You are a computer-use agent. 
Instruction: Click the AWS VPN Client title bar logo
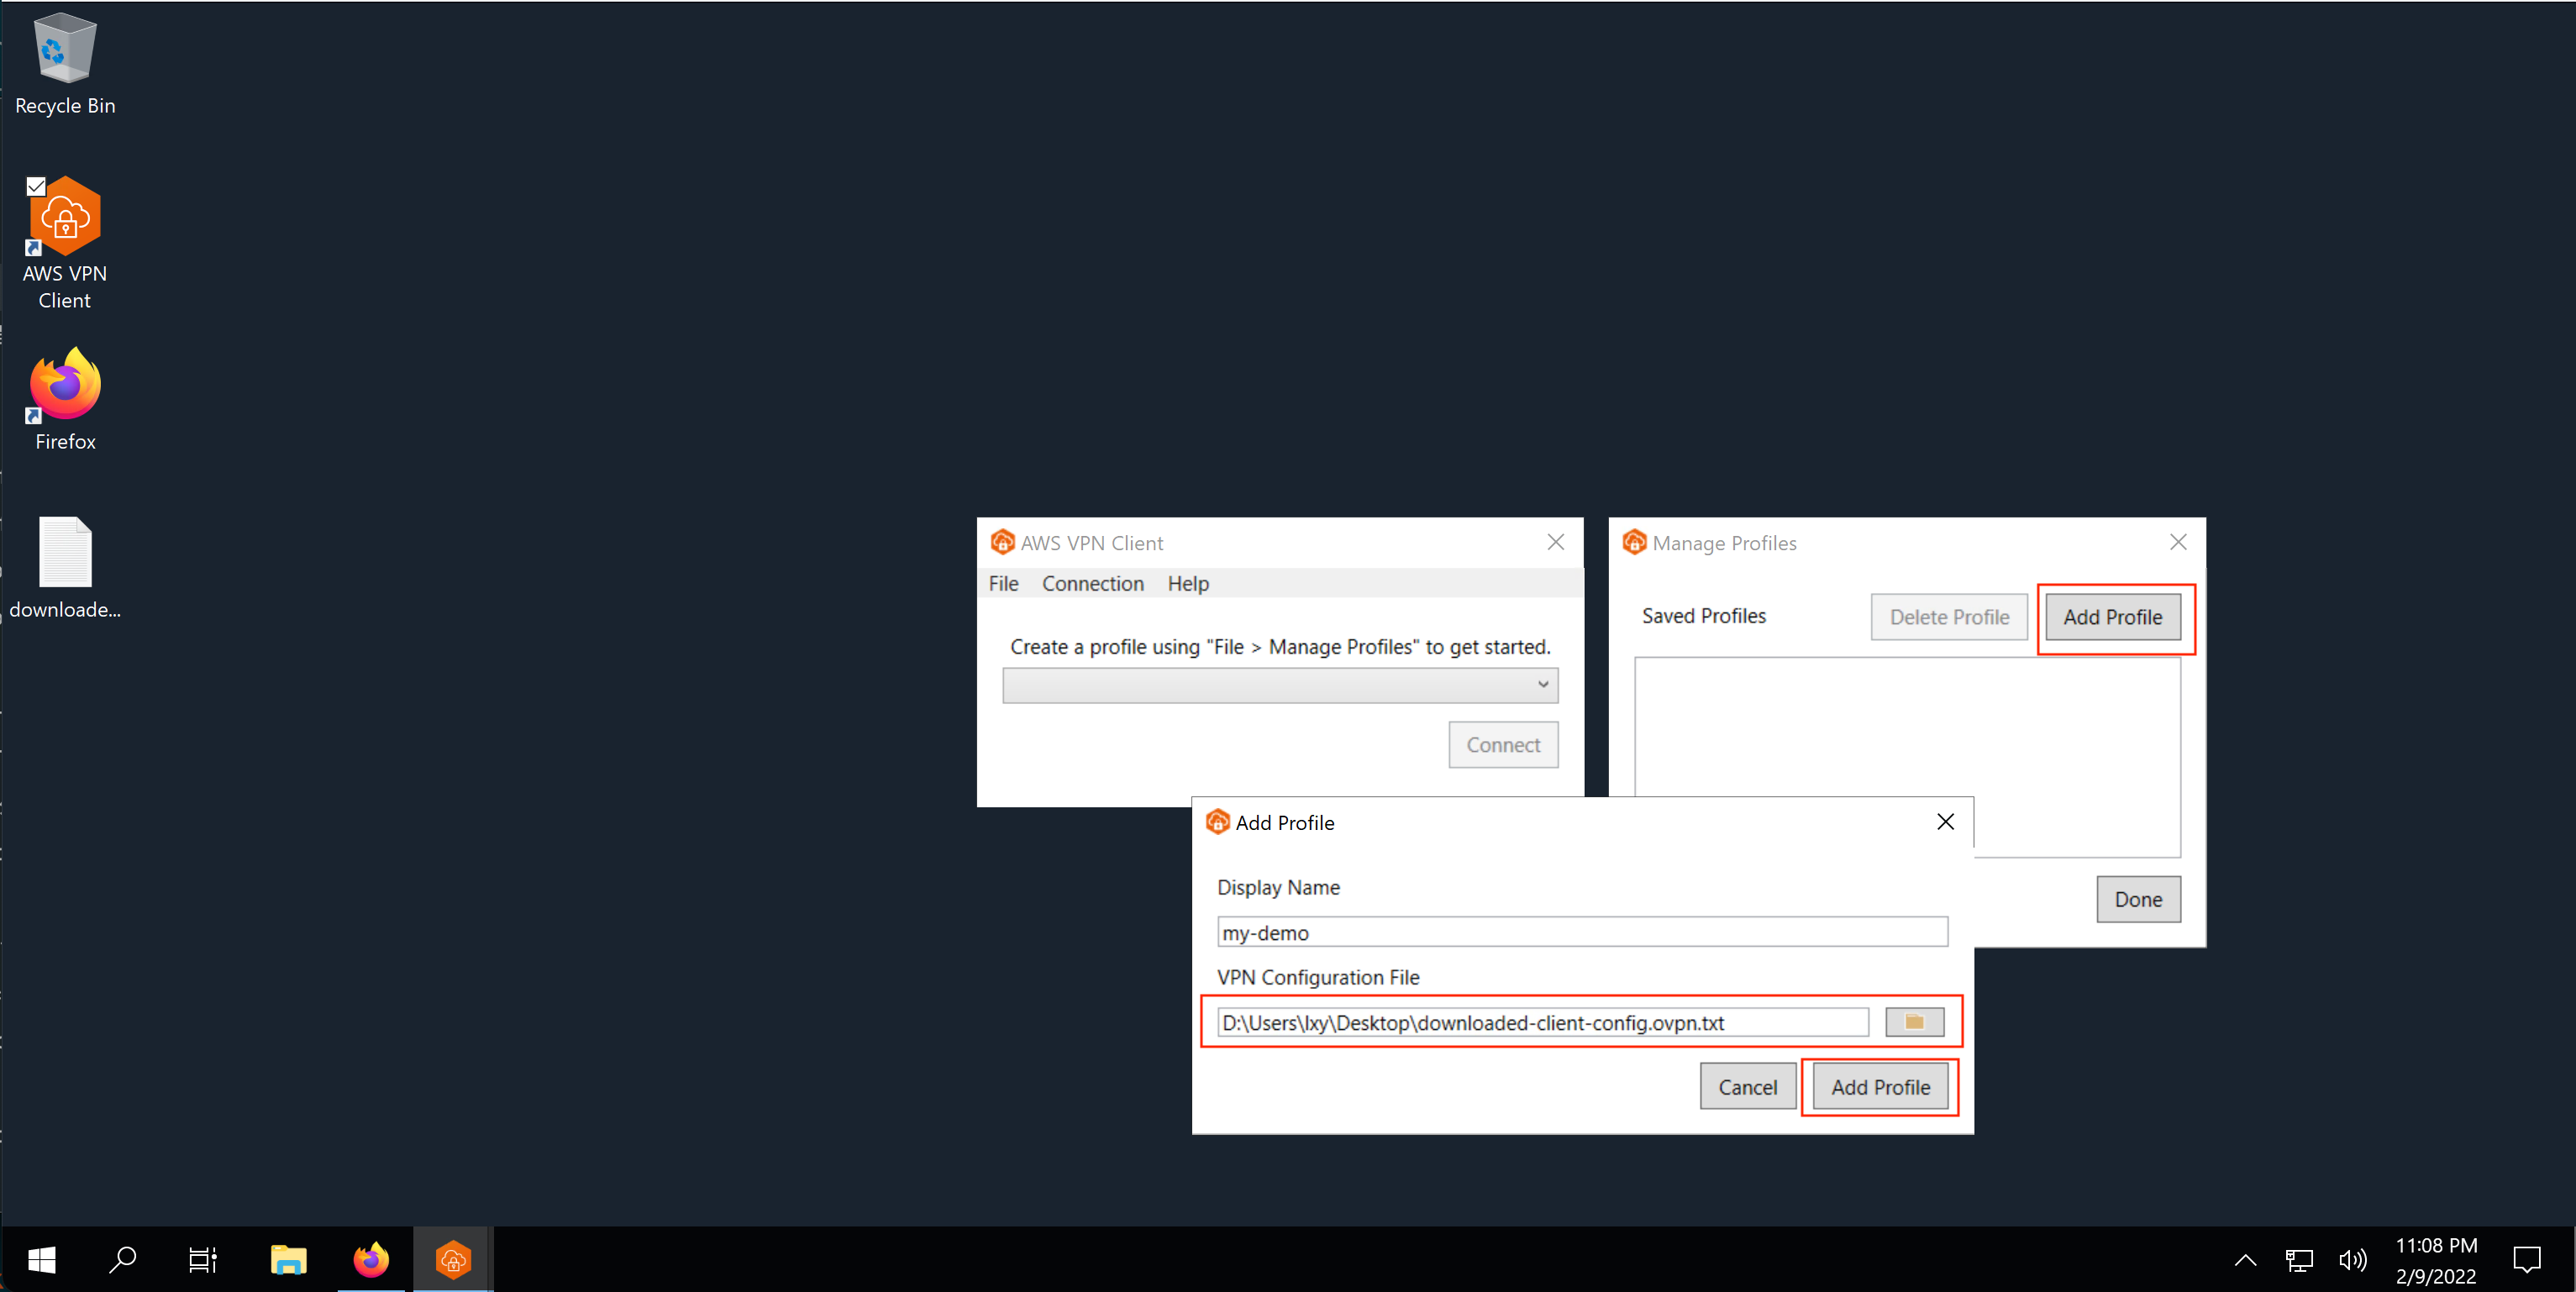tap(1002, 542)
